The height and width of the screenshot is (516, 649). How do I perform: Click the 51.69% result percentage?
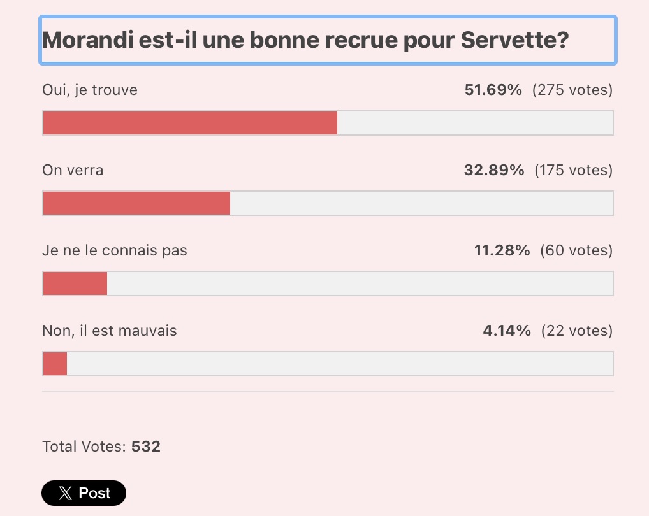[493, 90]
